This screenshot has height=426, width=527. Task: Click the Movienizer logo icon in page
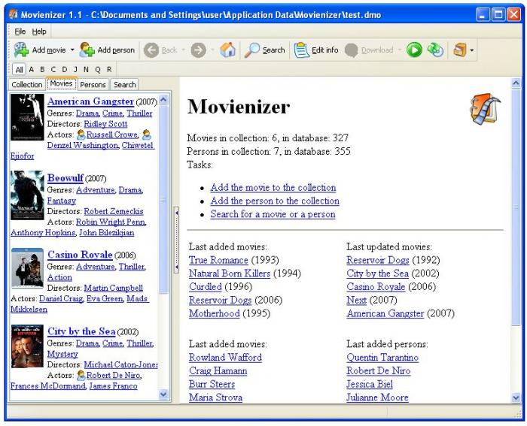(486, 109)
